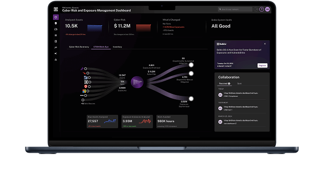Screen dimensions: 323x178
Task: Select the Dispatch for Manual Mitigation node
Action: click(x=191, y=73)
